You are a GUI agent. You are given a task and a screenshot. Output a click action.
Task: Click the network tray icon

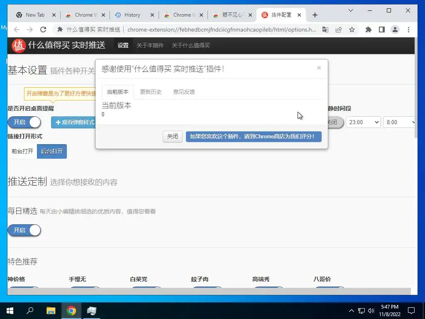click(x=361, y=311)
